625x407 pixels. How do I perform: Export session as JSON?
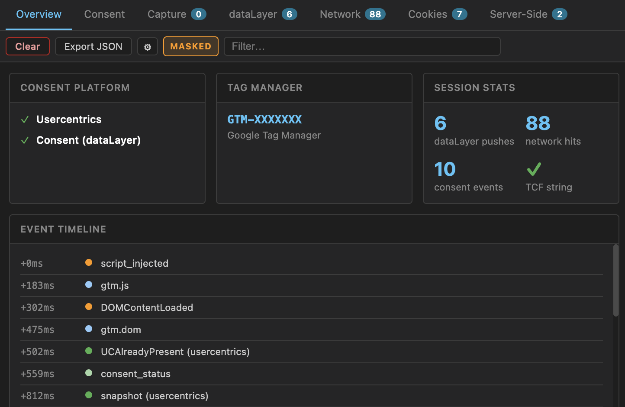point(93,46)
